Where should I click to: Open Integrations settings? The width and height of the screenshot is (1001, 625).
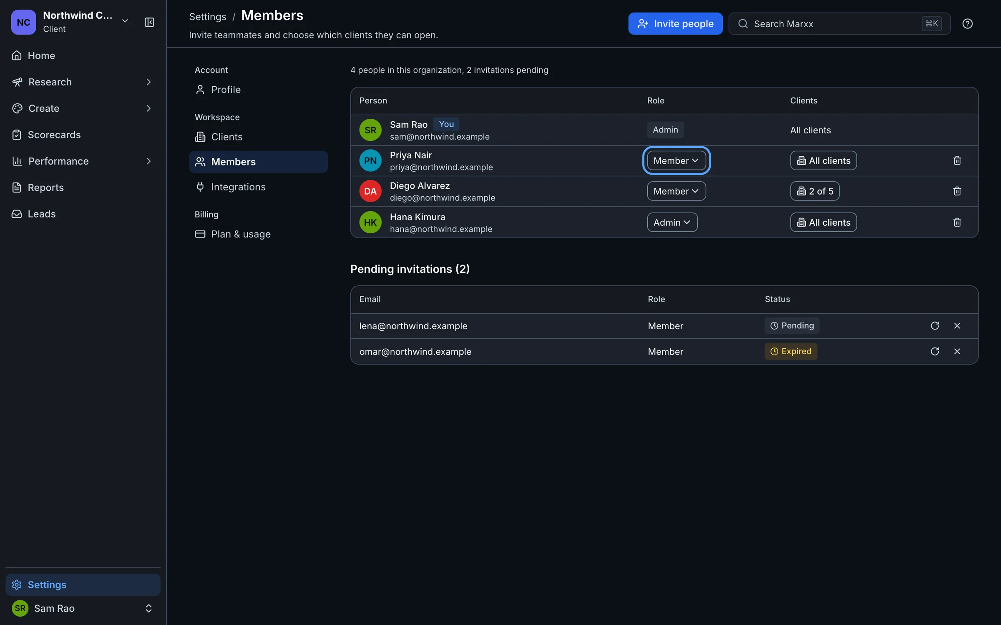point(258,187)
